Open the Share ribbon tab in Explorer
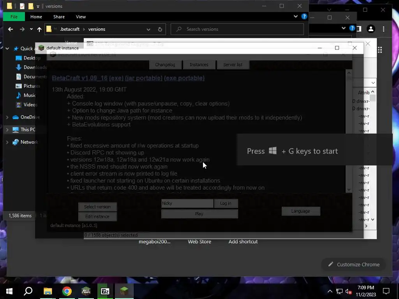This screenshot has width=399, height=299. point(59,17)
